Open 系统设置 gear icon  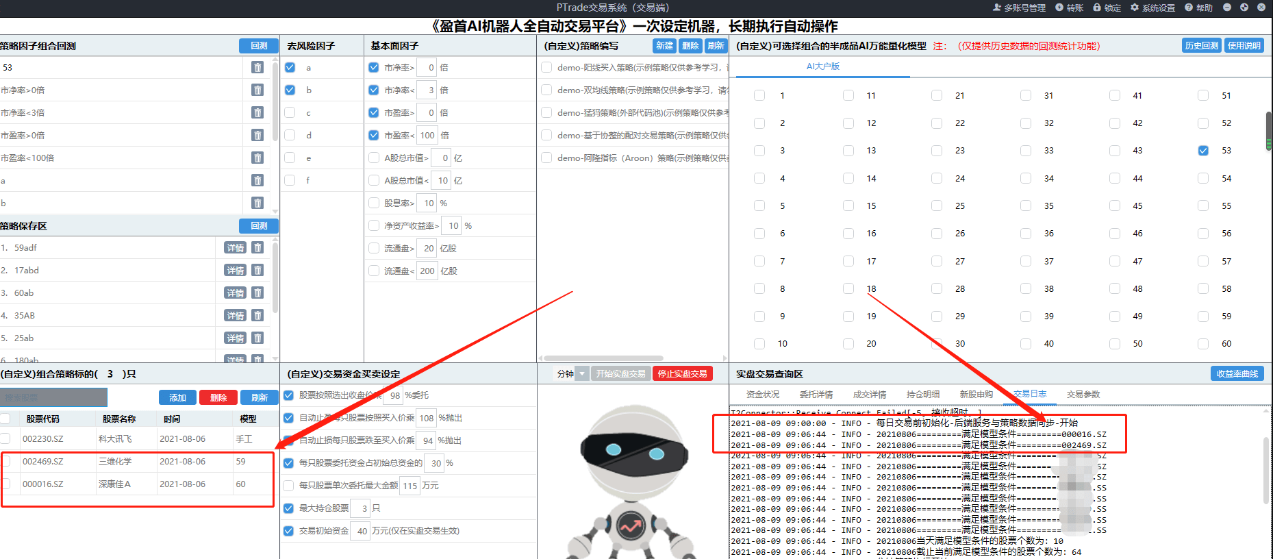[1135, 8]
